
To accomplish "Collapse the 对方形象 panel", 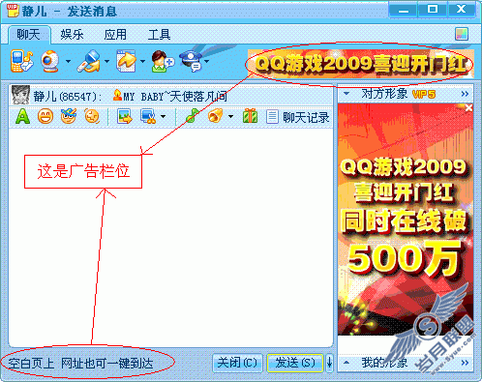I will pyautogui.click(x=346, y=94).
